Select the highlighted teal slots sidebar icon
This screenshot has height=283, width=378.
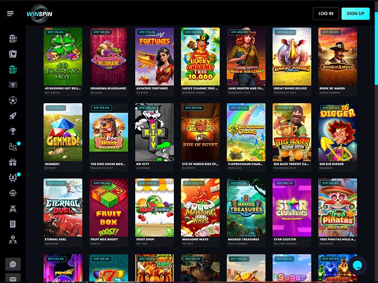tap(13, 69)
